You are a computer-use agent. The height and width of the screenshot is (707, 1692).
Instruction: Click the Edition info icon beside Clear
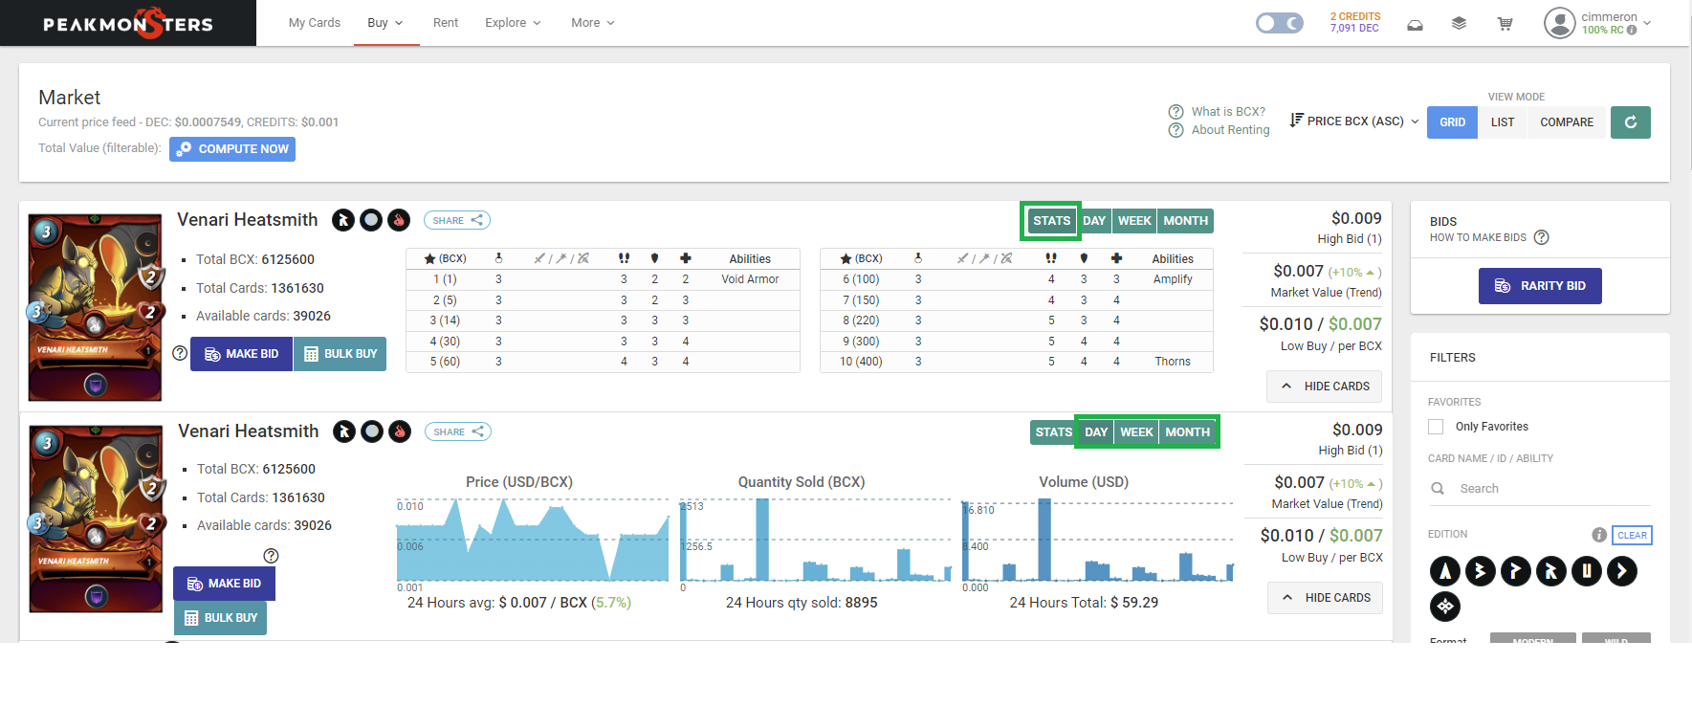[x=1599, y=535]
